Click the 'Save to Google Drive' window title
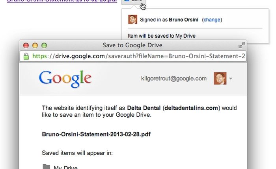Screen dimensions: 276x169 point(132,45)
